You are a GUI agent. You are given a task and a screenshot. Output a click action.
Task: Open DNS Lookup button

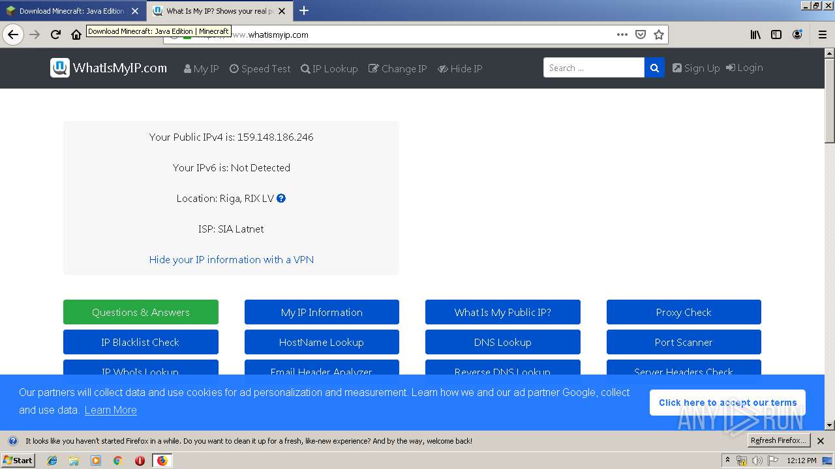(x=503, y=342)
